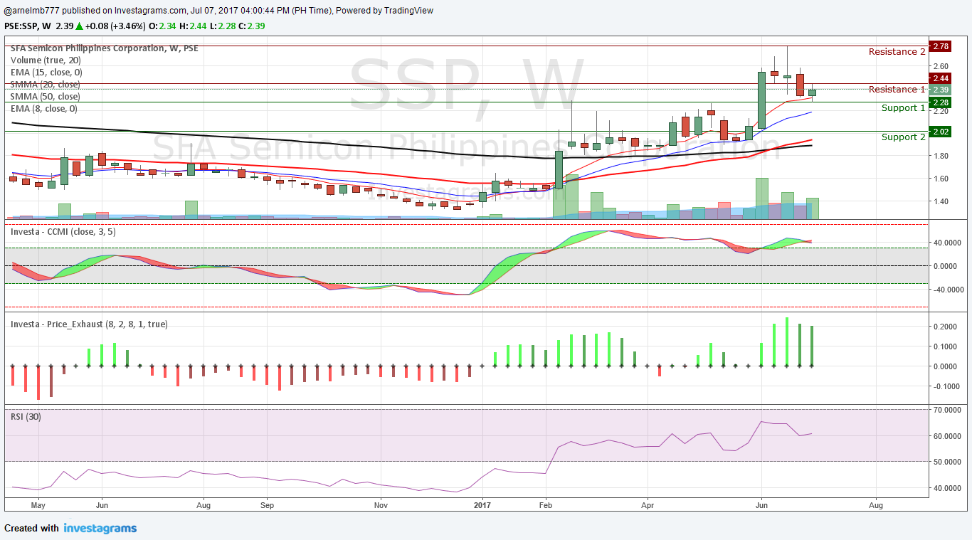Click the 2017 label on the time axis
The image size is (972, 540).
click(x=482, y=505)
